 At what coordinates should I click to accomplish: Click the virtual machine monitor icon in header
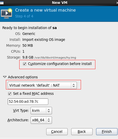click(6, 13)
